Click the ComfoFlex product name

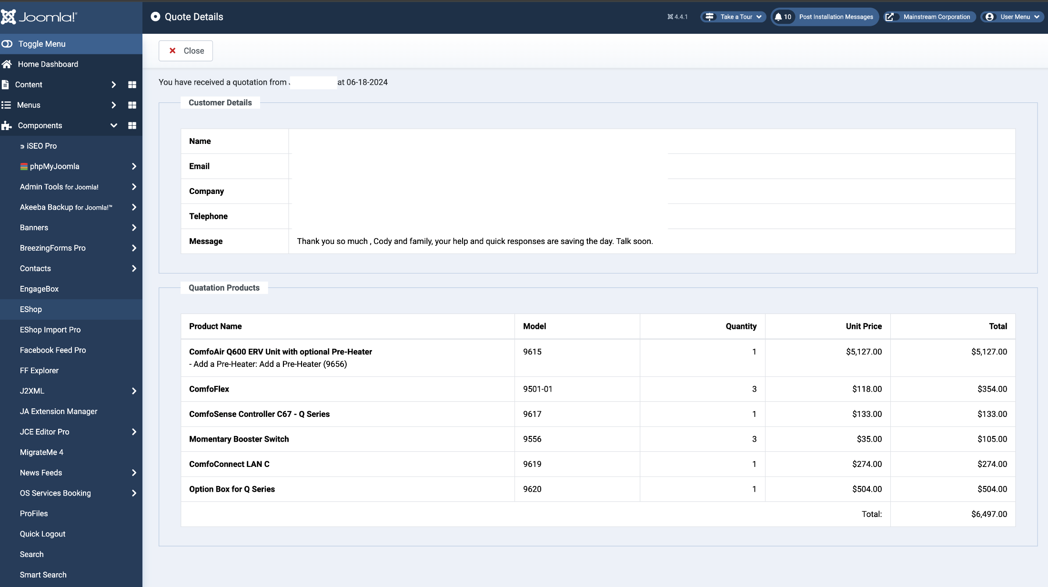coord(209,389)
